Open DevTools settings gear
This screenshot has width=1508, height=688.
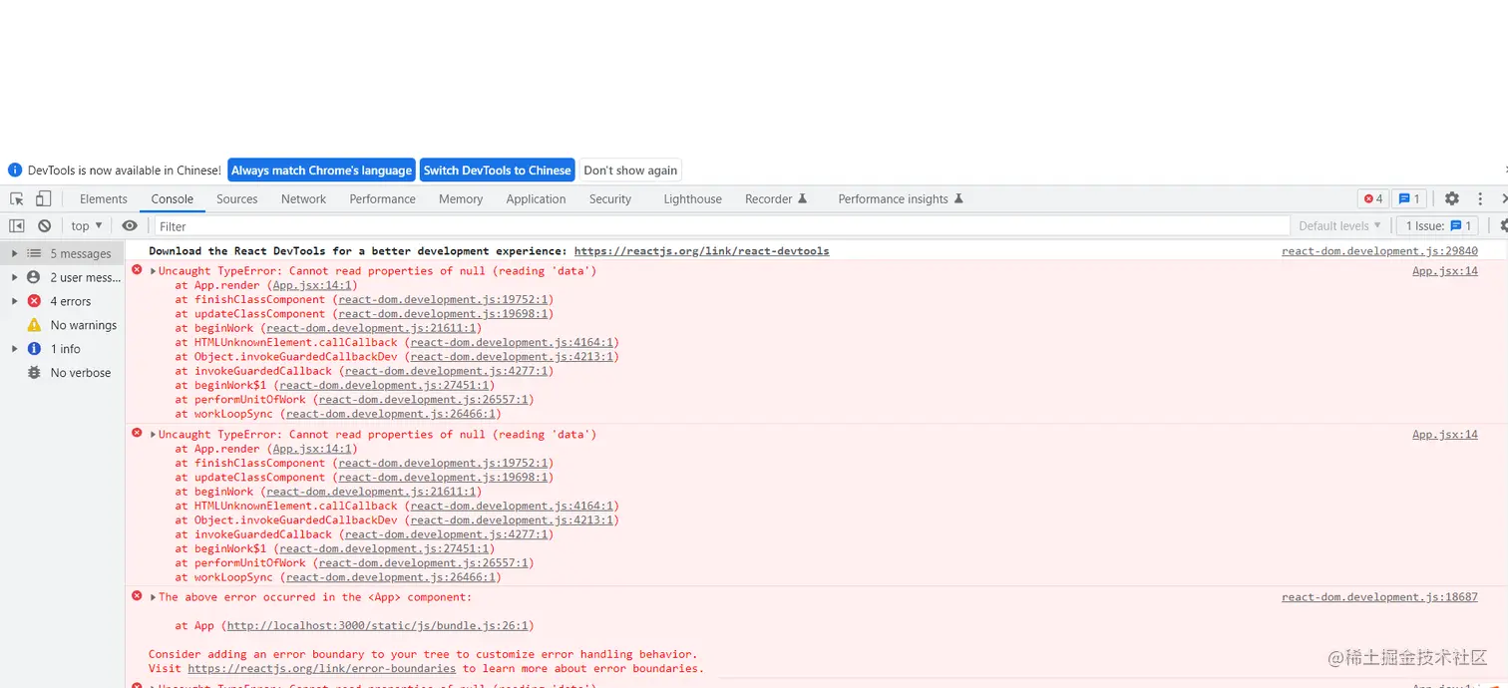click(1452, 198)
